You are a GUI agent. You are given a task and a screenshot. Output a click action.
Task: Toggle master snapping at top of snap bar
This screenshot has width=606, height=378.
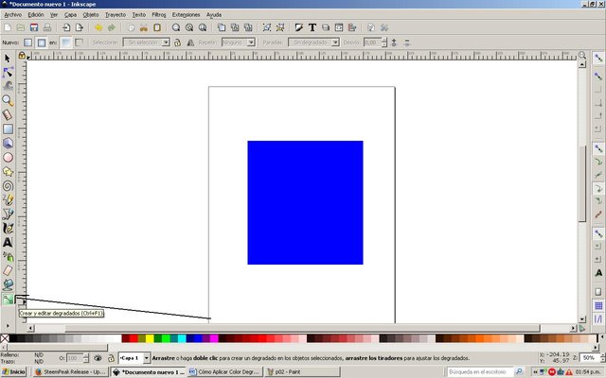(598, 59)
